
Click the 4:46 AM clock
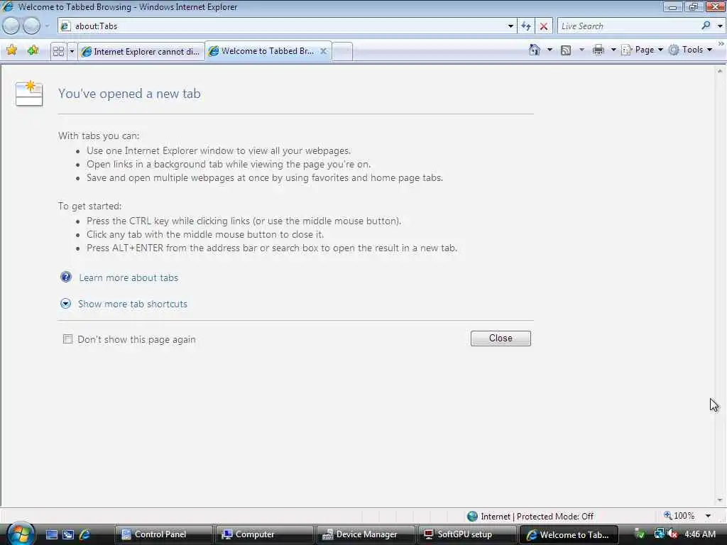point(700,534)
